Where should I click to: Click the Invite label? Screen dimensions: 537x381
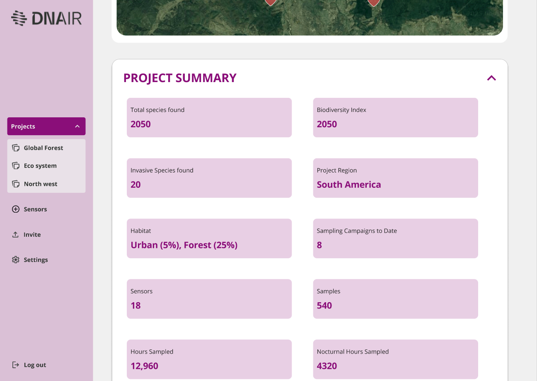[32, 235]
